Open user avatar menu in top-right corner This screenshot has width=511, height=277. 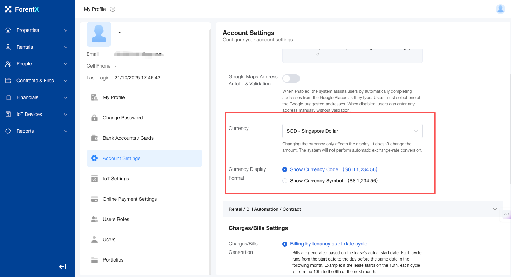coord(500,9)
